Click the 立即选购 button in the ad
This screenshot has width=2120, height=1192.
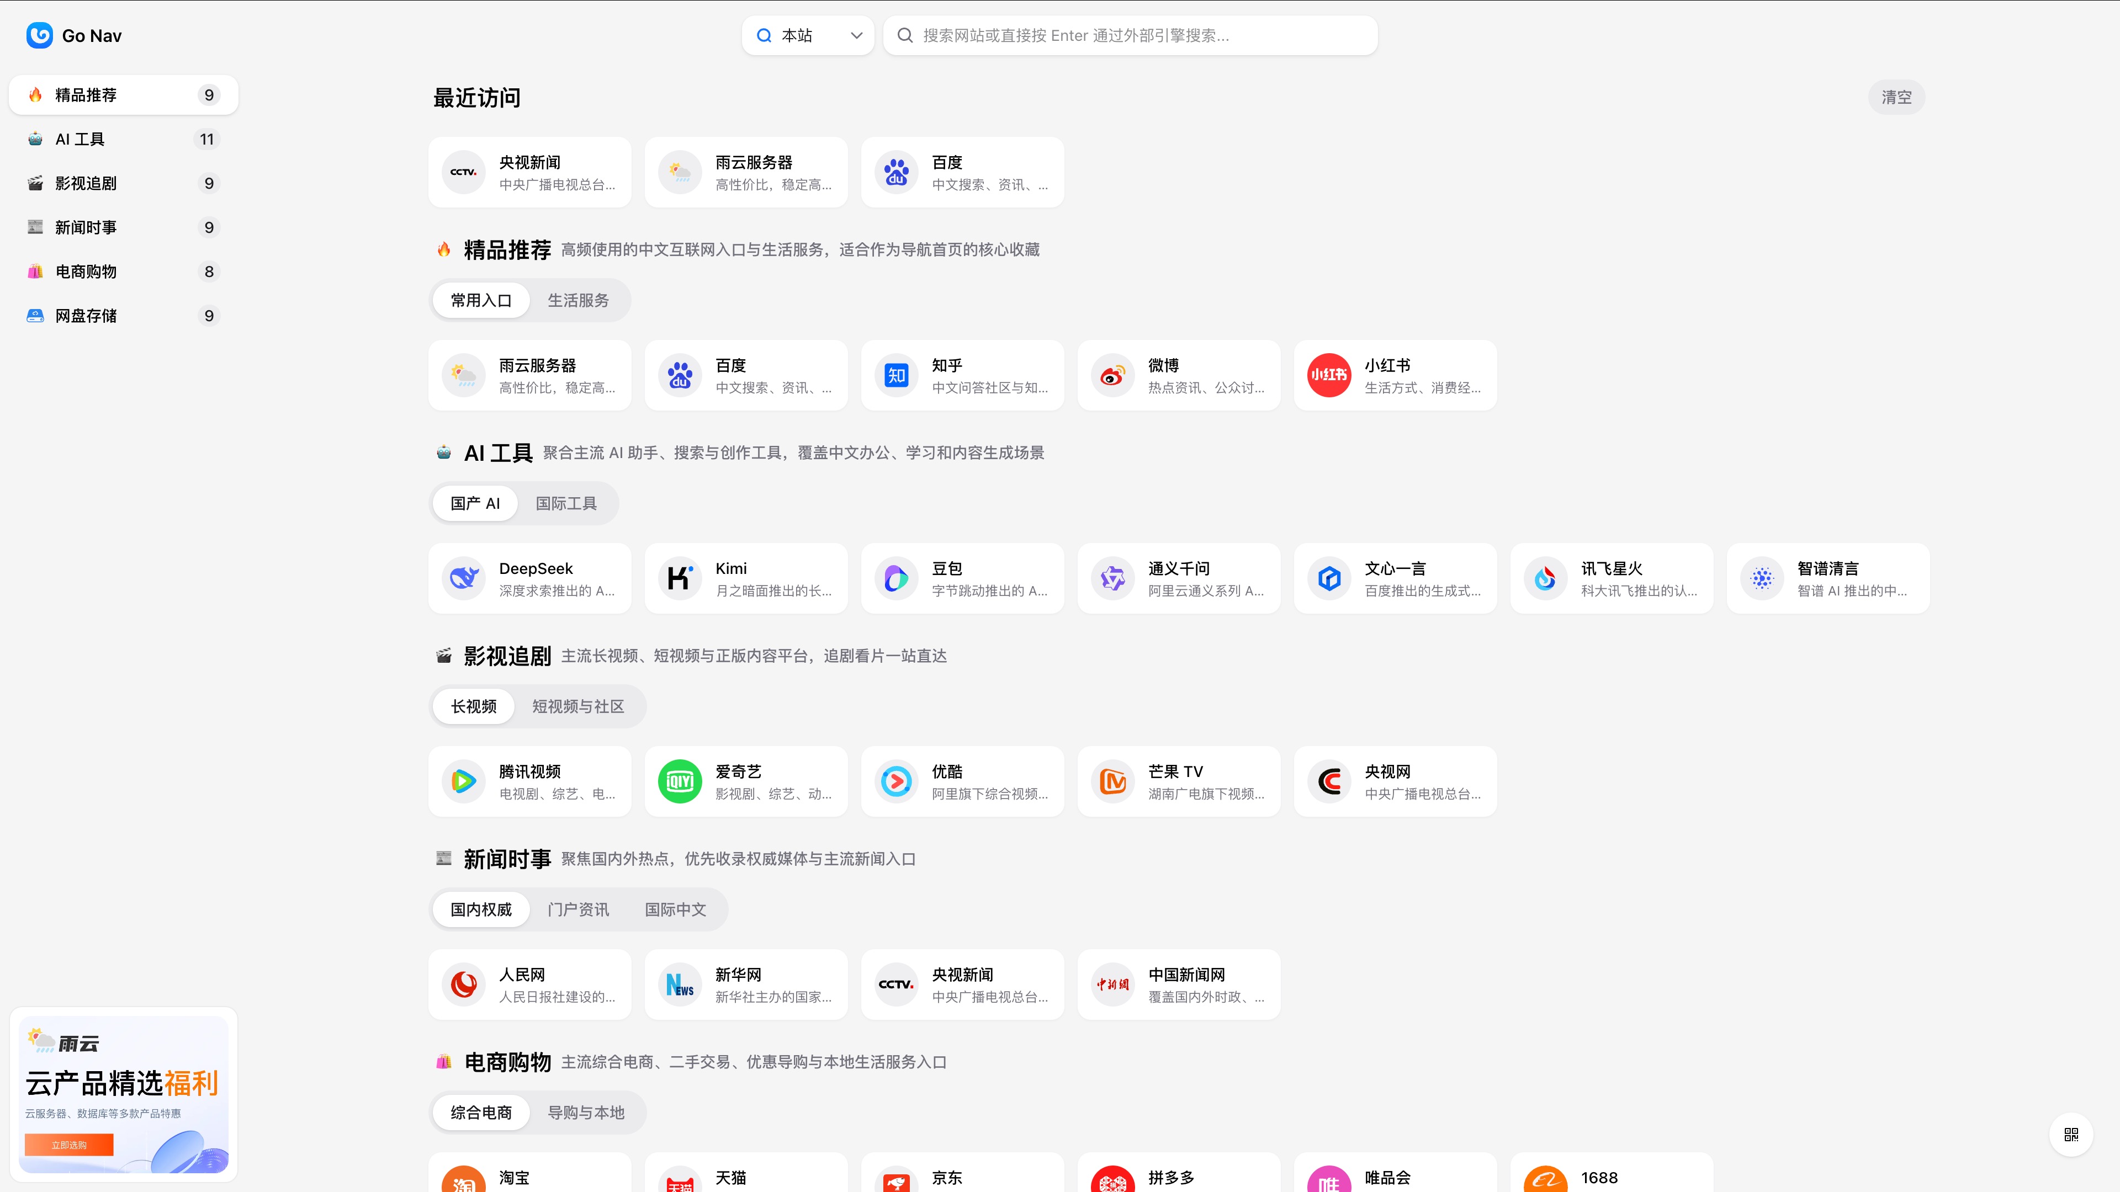[69, 1145]
